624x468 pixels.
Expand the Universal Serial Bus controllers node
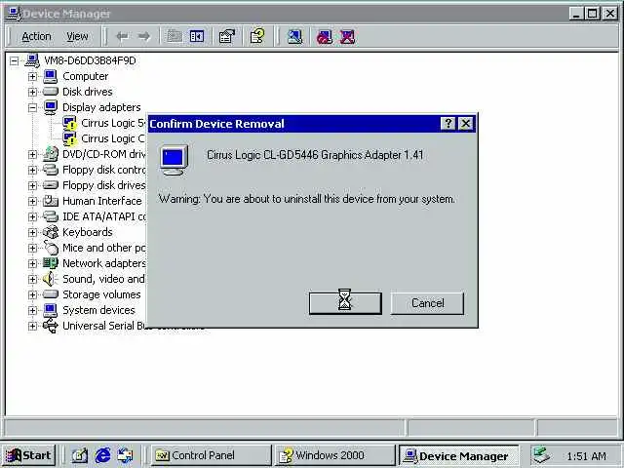(x=32, y=326)
